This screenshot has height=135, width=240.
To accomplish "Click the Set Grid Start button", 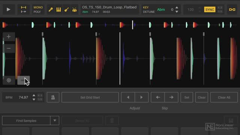I will (x=90, y=97).
